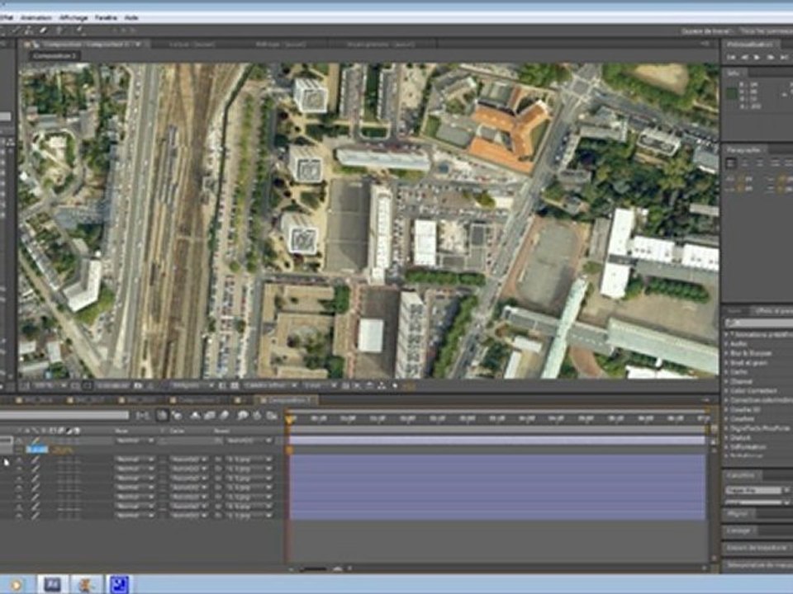The image size is (793, 594).
Task: Click the timeline current time indicator
Action: point(289,419)
